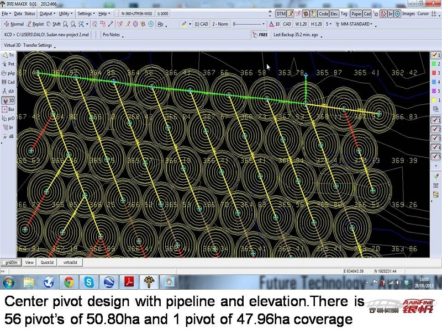442x331 pixels.
Task: Select the Cad sidebar tool
Action: click(x=8, y=82)
